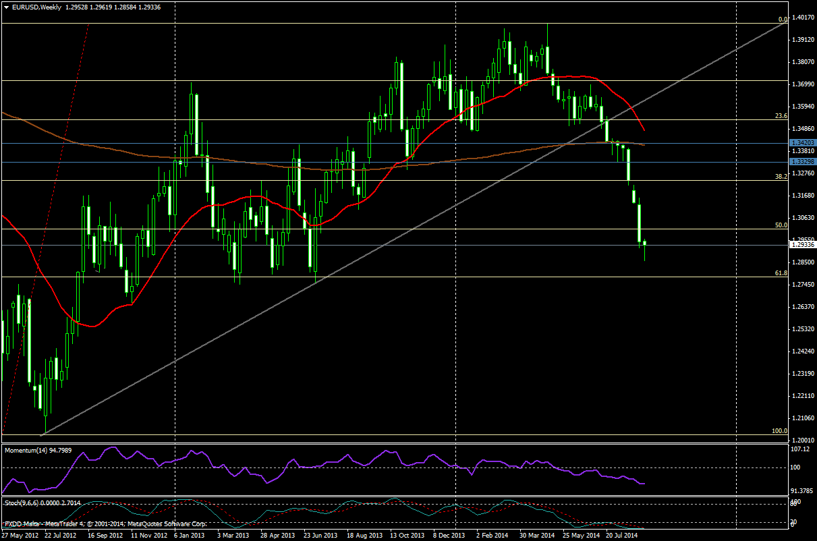This screenshot has height=541, width=817.
Task: Select the 61.8 Fibonacci level label
Action: [x=781, y=273]
